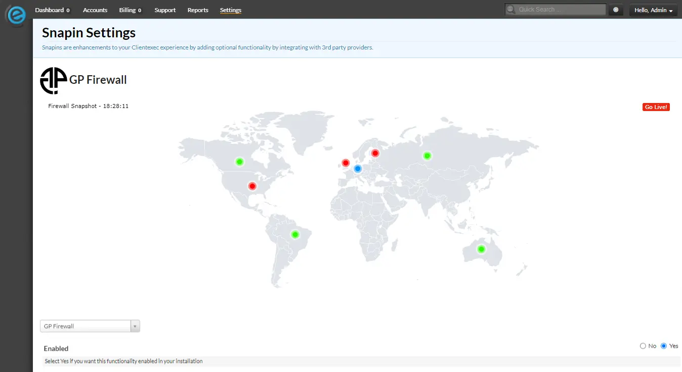
Task: Click the red marker over the United States
Action: point(252,186)
